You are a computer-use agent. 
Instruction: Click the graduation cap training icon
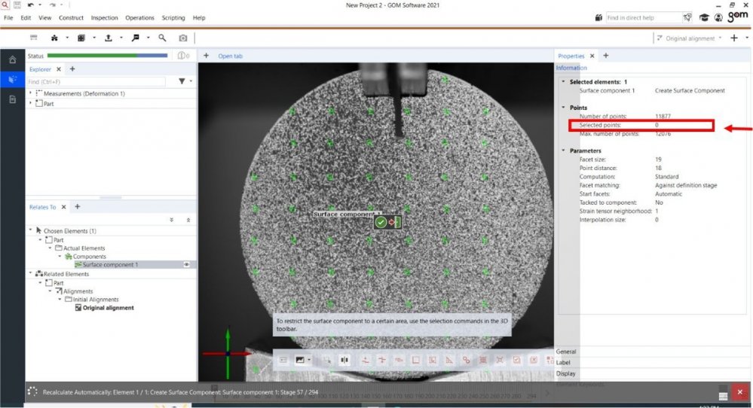click(x=704, y=17)
